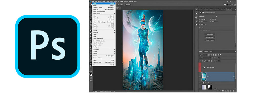Create a new layer icon
Image resolution: width=256 pixels, height=93 pixels.
[231, 91]
